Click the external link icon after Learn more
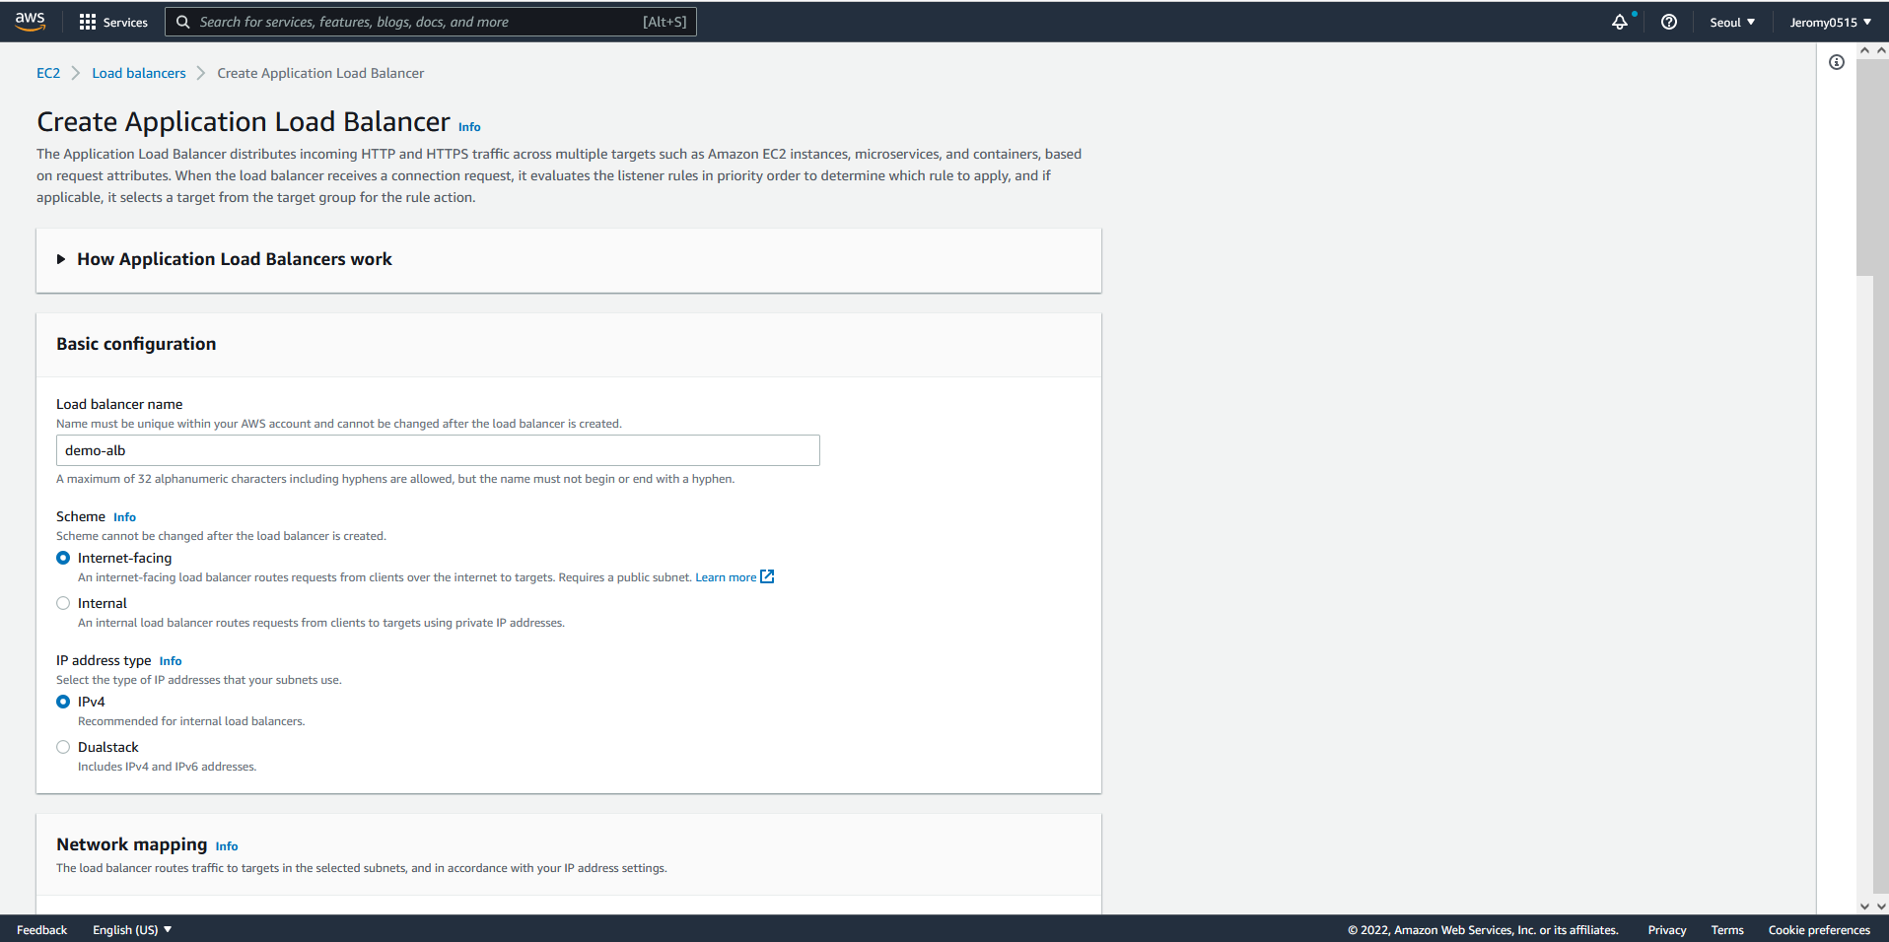Viewport: 1889px width, 942px height. pos(767,576)
